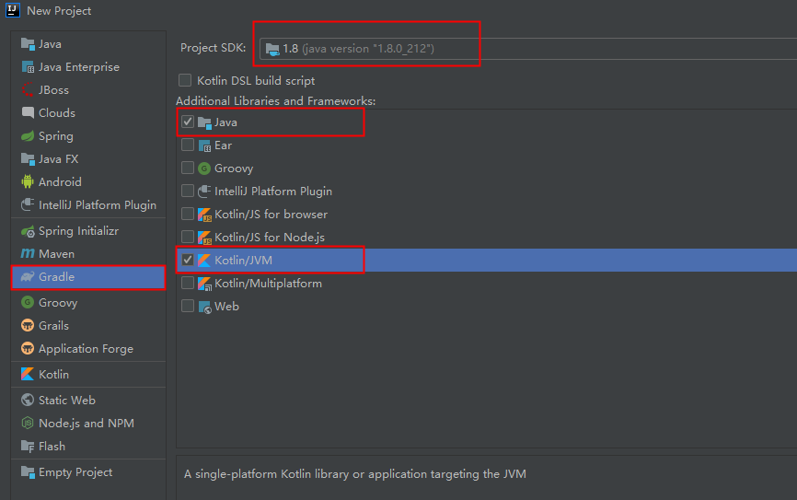This screenshot has width=797, height=500.
Task: Click the Grails icon
Action: [28, 325]
